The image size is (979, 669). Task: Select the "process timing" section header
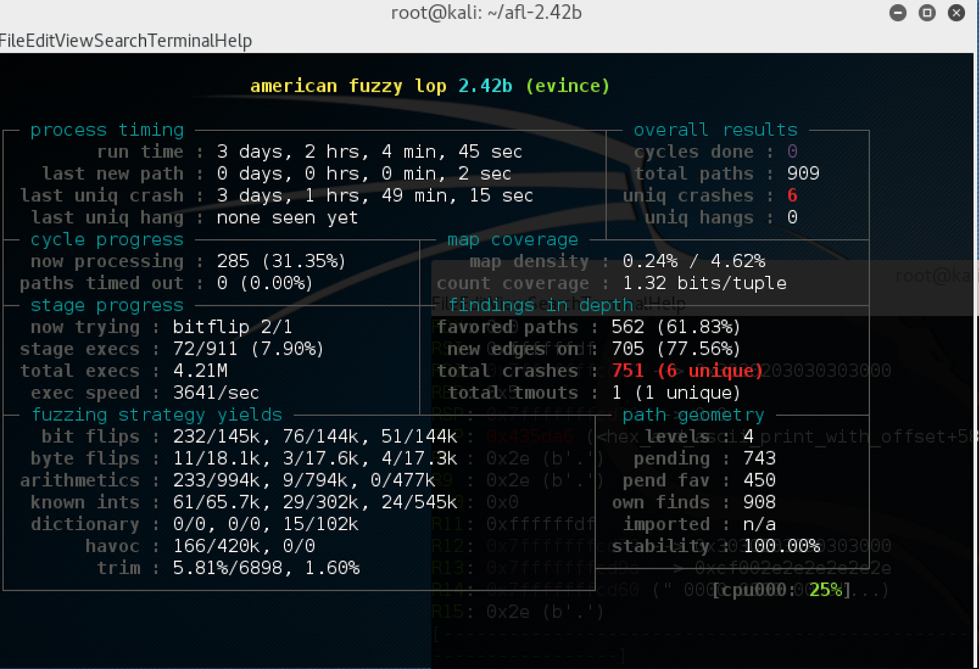click(107, 130)
